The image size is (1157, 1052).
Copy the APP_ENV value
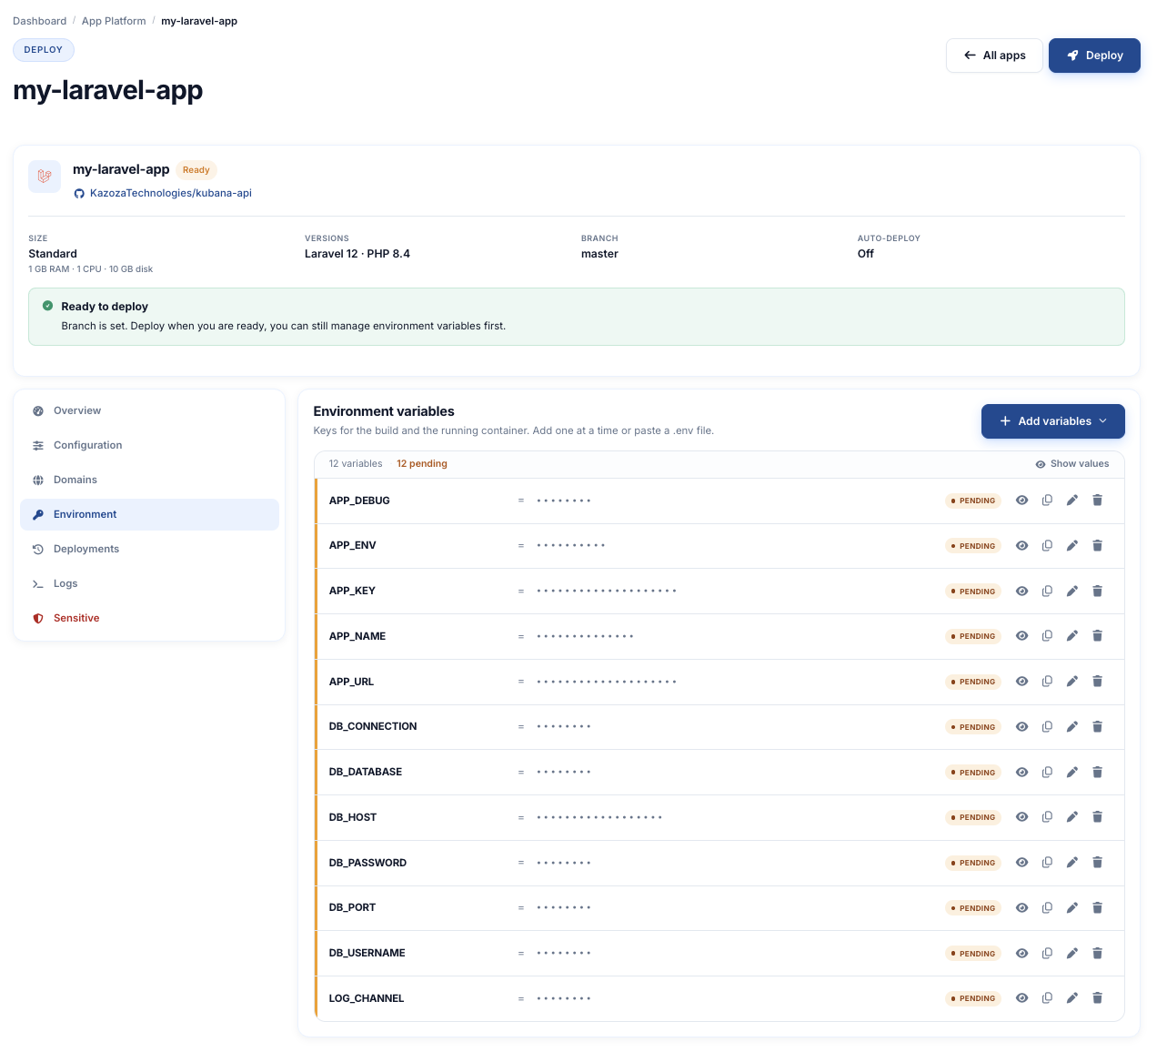point(1047,546)
